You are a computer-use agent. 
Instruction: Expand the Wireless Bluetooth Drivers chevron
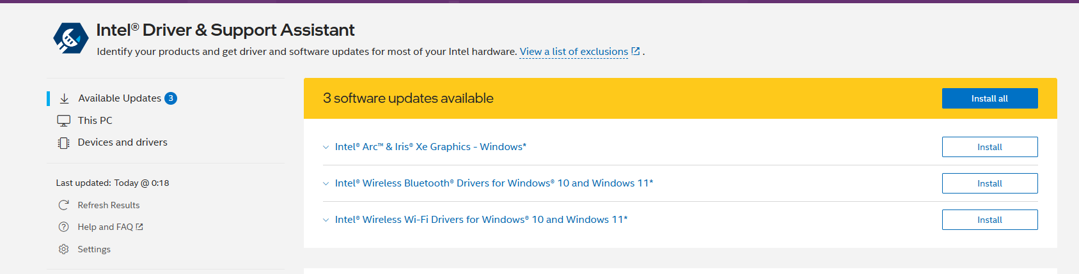click(326, 183)
